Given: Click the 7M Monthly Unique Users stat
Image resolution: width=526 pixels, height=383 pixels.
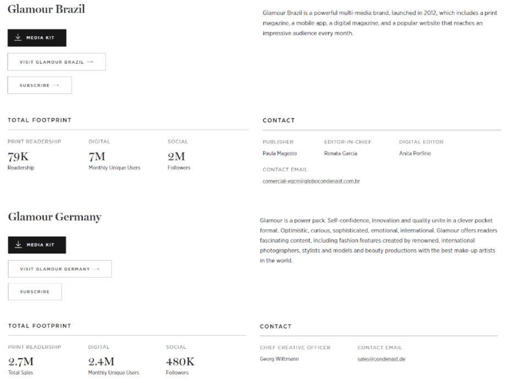Looking at the screenshot, I should pyautogui.click(x=97, y=157).
